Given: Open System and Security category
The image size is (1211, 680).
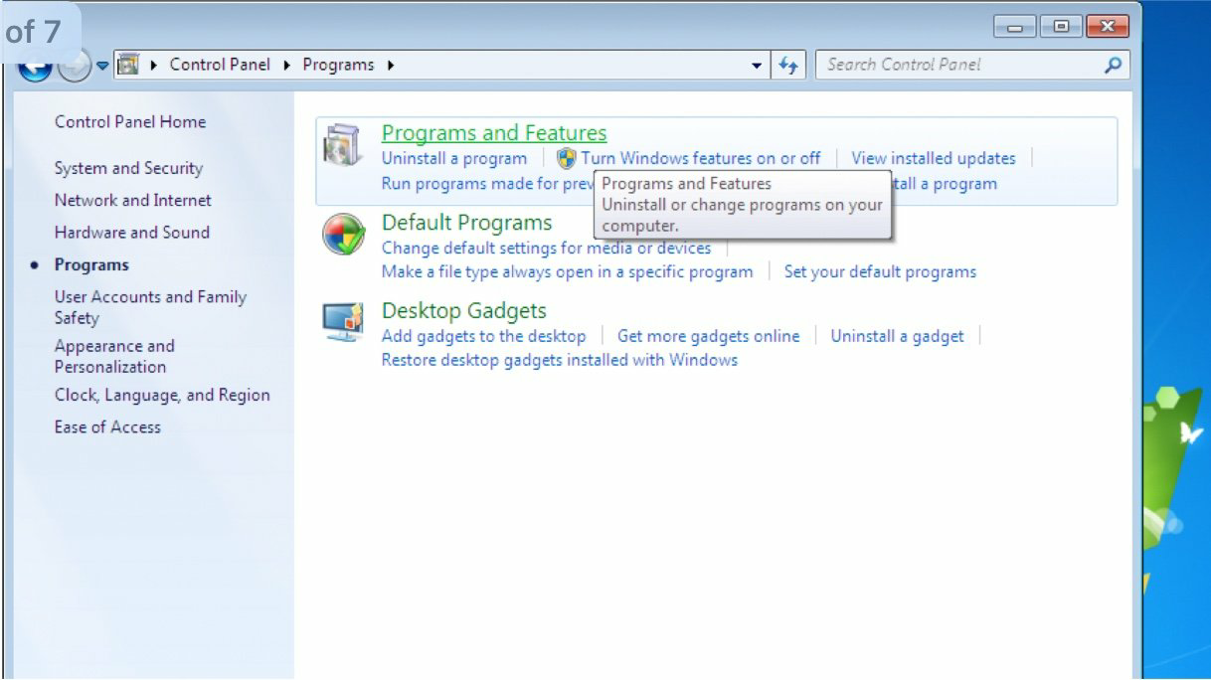Looking at the screenshot, I should click(128, 168).
